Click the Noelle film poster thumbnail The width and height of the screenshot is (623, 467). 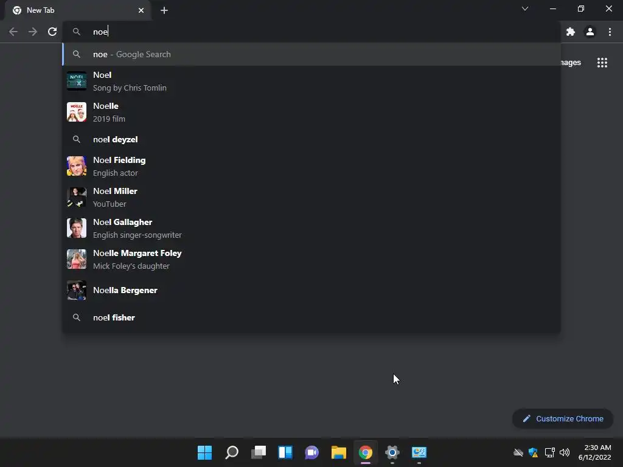[x=77, y=112]
